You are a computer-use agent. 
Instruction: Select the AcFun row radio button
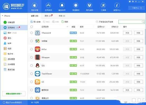31,49
